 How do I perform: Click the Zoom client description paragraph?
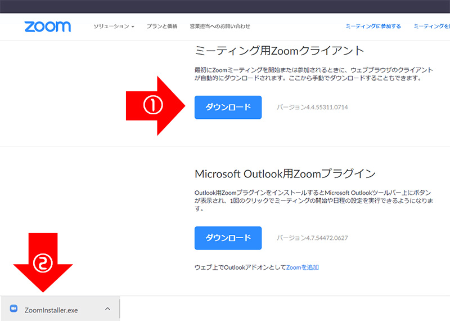(x=313, y=74)
